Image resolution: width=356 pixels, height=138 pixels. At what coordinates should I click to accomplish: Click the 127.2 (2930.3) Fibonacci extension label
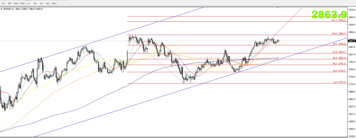pos(339,20)
